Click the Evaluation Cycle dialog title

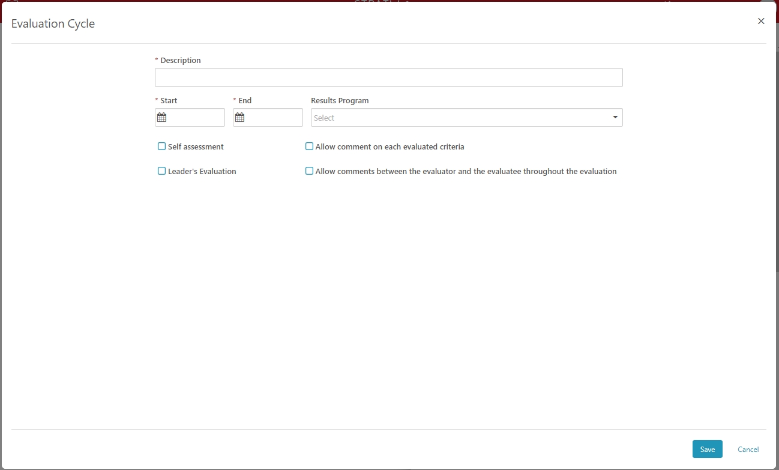point(53,24)
